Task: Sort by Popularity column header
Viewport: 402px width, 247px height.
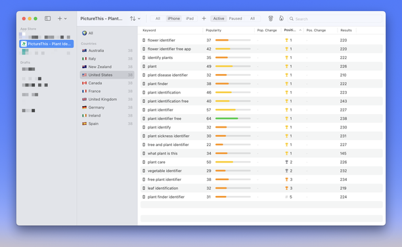Action: 213,30
